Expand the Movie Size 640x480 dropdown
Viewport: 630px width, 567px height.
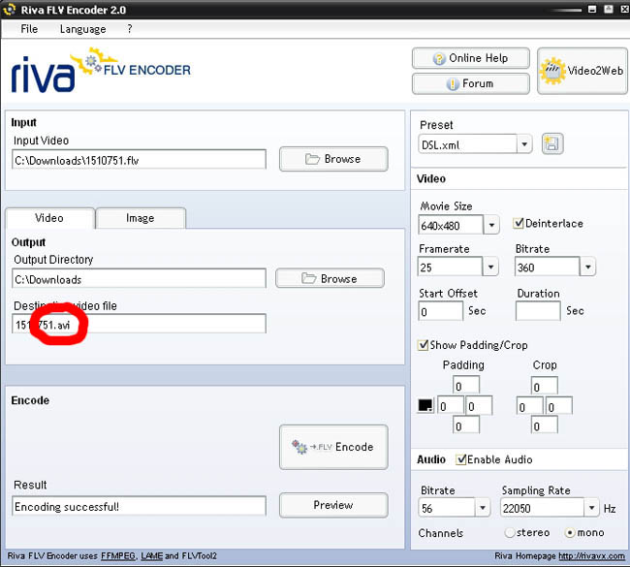[491, 225]
